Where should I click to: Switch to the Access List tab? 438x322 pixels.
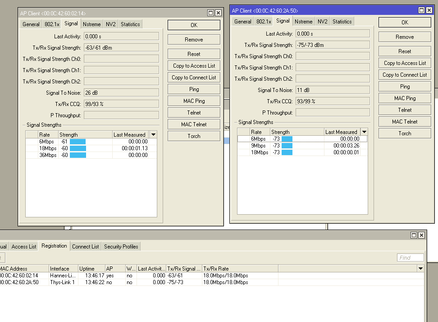pos(24,247)
